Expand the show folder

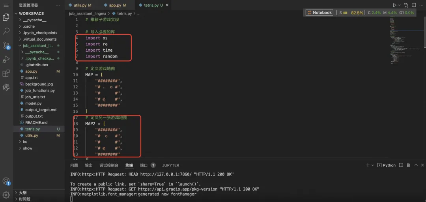click(39, 148)
